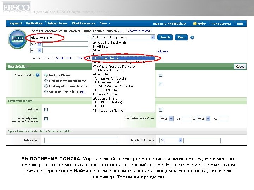Image resolution: width=254 pixels, height=190 pixels.
Task: Select SmartText Searching mode
Action: click(x=46, y=91)
